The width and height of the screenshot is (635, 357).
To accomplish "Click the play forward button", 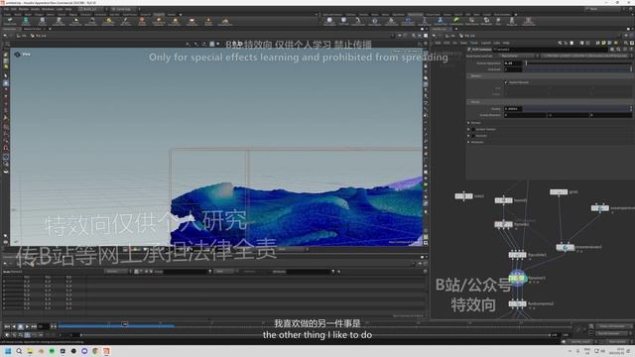I will [27, 326].
